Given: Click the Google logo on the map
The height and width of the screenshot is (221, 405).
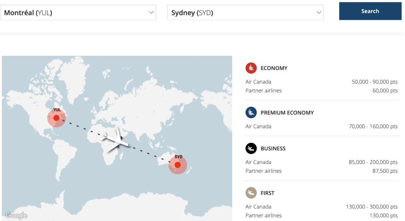Looking at the screenshot, I should 16,215.
